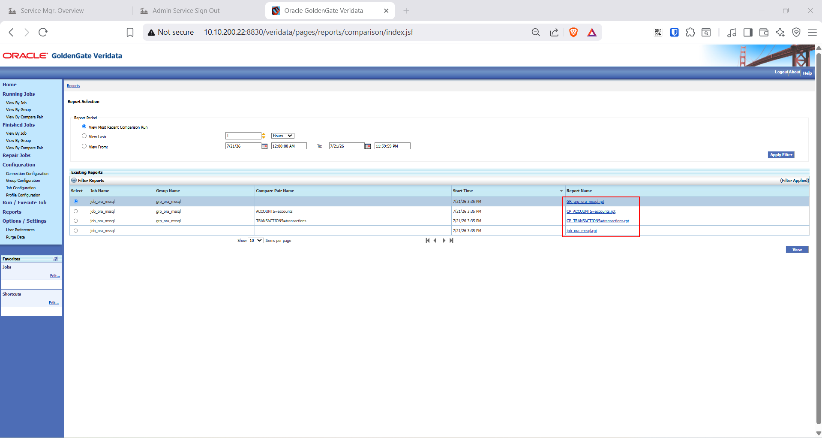The width and height of the screenshot is (822, 438).
Task: Open the browser hamburger menu
Action: click(x=812, y=32)
